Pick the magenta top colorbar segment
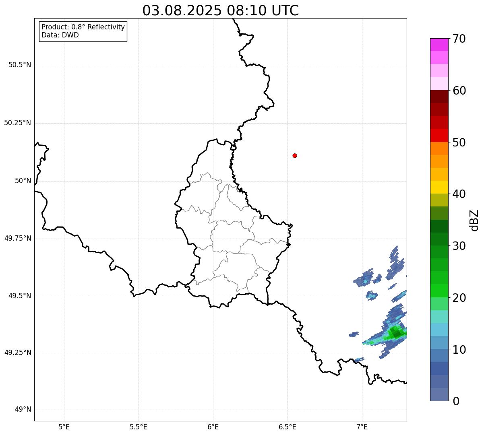Screen dimensions: 484x435 coord(439,45)
